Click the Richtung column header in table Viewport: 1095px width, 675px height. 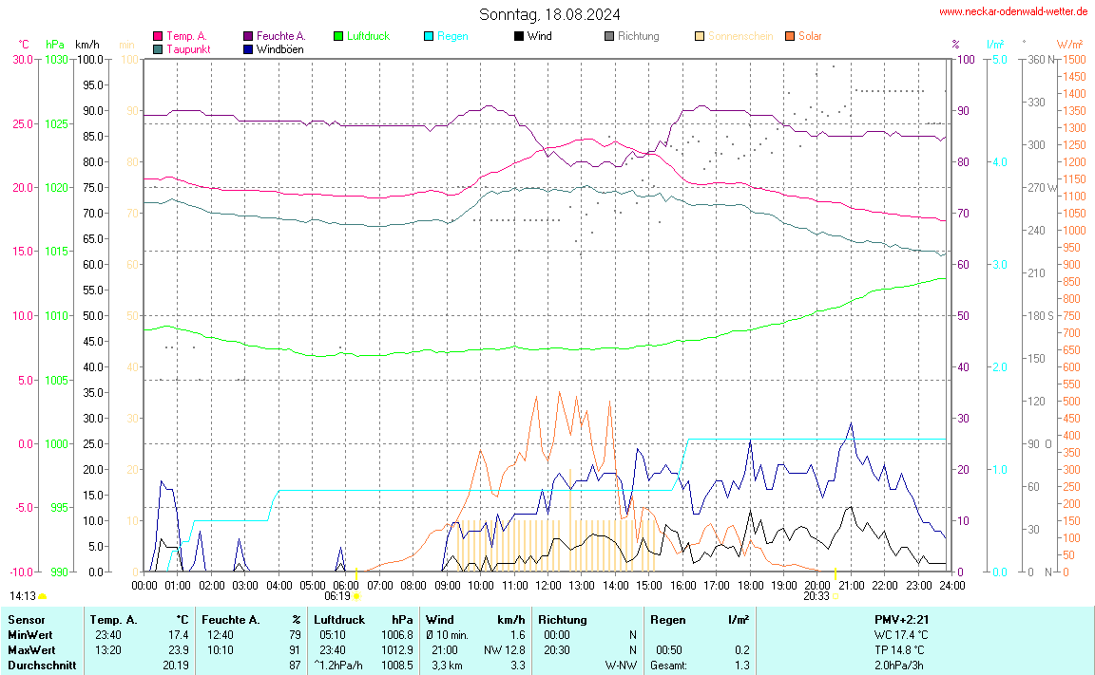pyautogui.click(x=563, y=619)
